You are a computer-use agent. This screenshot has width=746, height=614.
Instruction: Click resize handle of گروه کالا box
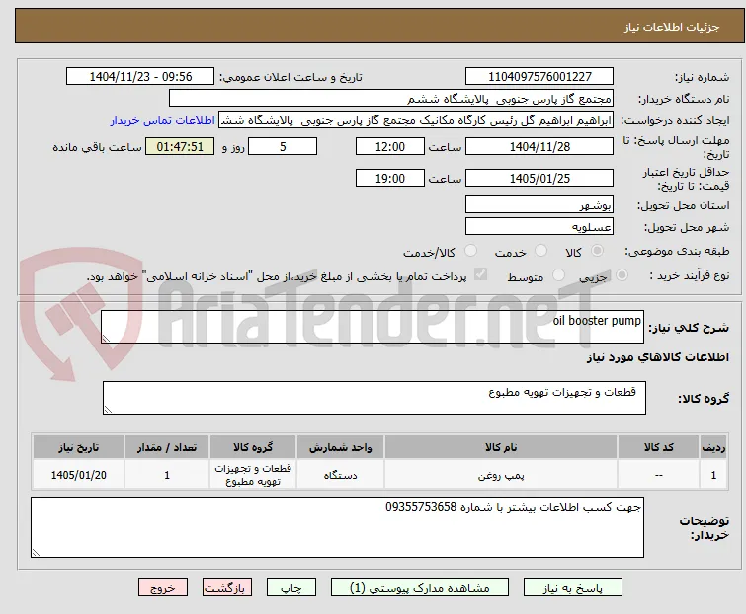pos(108,410)
